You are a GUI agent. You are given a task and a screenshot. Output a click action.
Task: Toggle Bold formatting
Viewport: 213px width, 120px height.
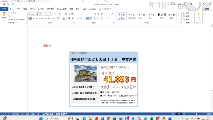(30, 18)
